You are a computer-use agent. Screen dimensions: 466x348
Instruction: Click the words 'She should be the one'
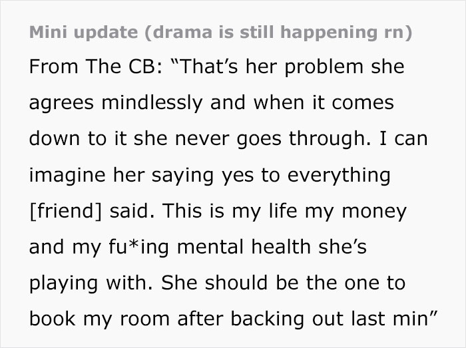[x=275, y=283]
